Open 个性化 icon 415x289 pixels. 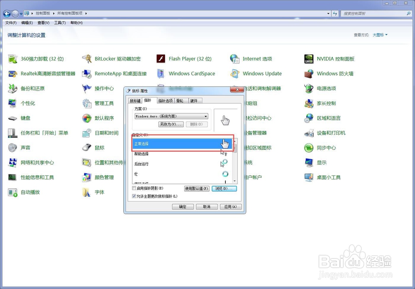(12, 103)
